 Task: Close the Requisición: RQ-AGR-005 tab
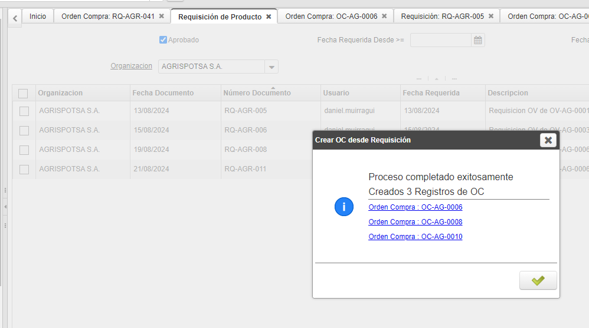[x=491, y=16]
